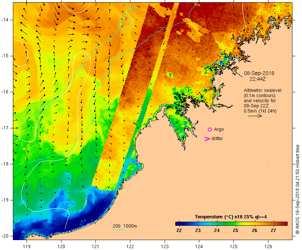
Task: Click the latitude label -15
Action: (x=5, y=56)
